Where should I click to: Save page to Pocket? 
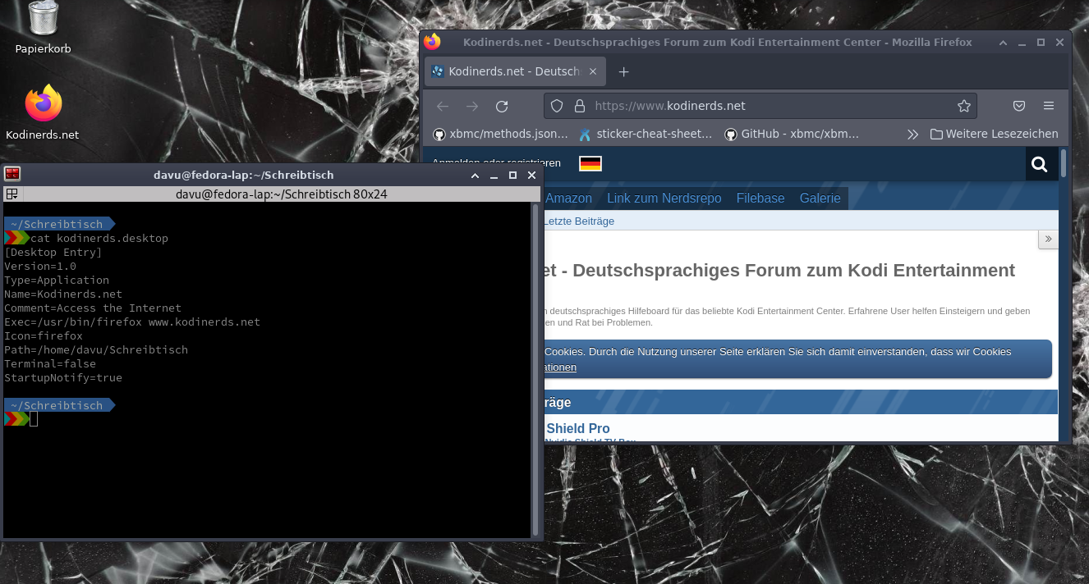pyautogui.click(x=1019, y=106)
